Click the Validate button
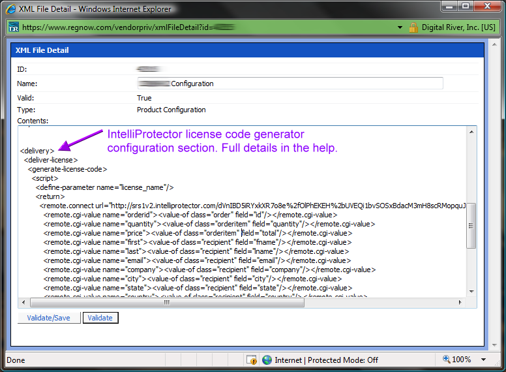506x372 pixels. (100, 318)
